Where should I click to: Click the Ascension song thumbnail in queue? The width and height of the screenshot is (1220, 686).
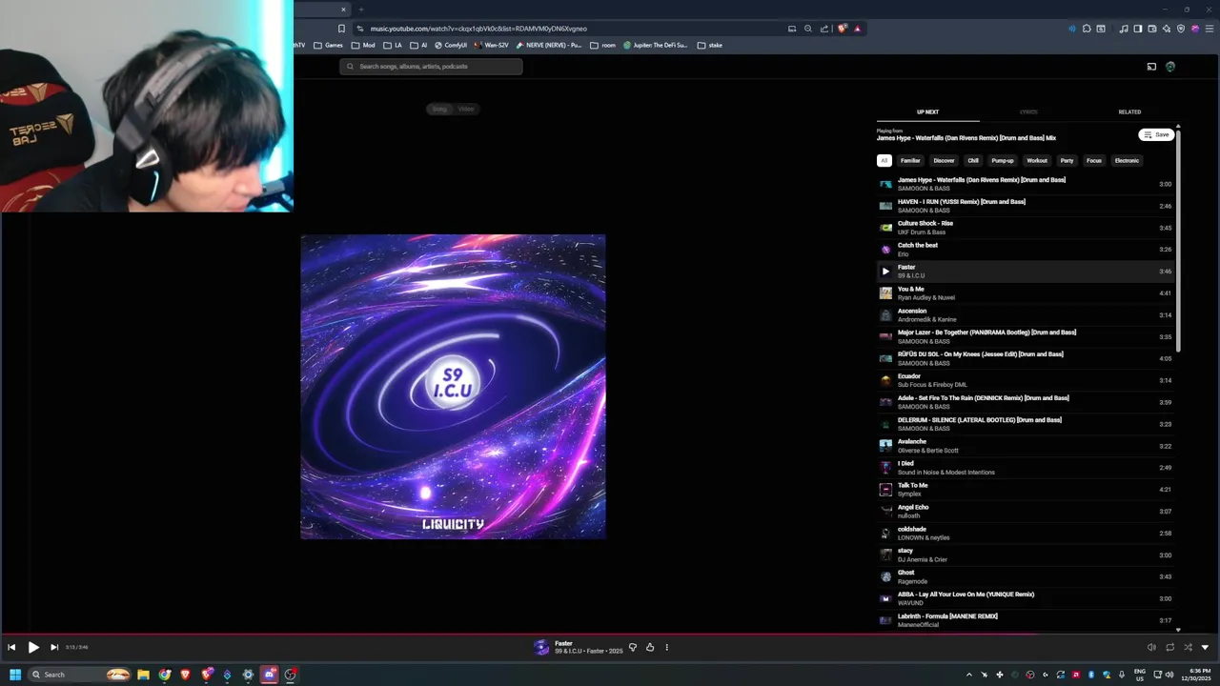click(885, 315)
